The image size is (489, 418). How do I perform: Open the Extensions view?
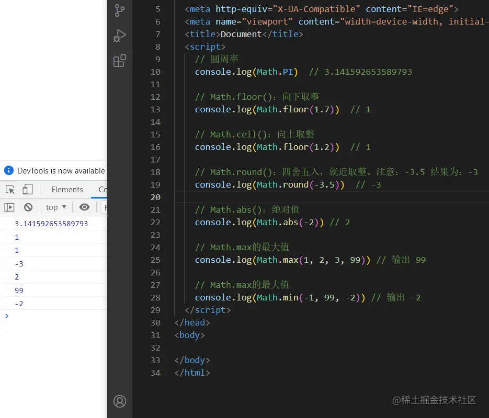coord(120,61)
